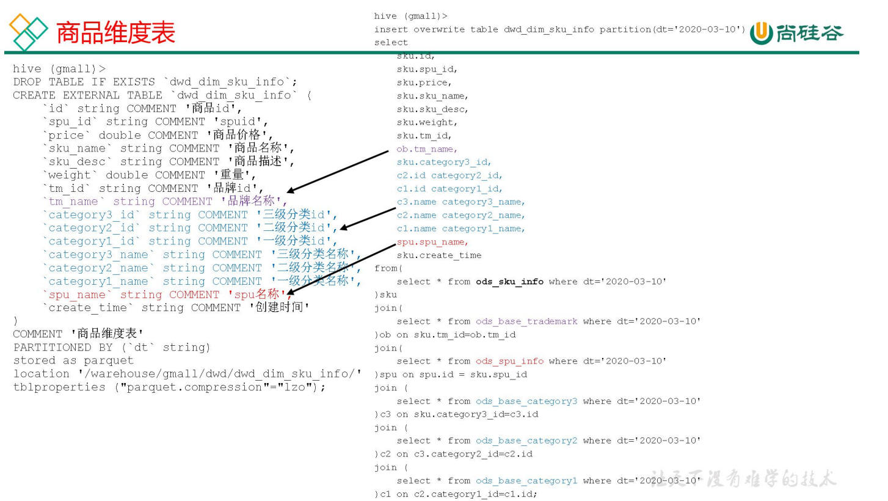This screenshot has height=501, width=888.
Task: Click the `category2_name` string COMMENT '二级分类名称' line
Action: click(x=202, y=268)
